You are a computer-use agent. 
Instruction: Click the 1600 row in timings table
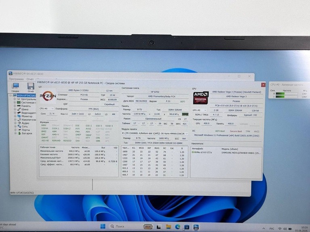click(154, 152)
